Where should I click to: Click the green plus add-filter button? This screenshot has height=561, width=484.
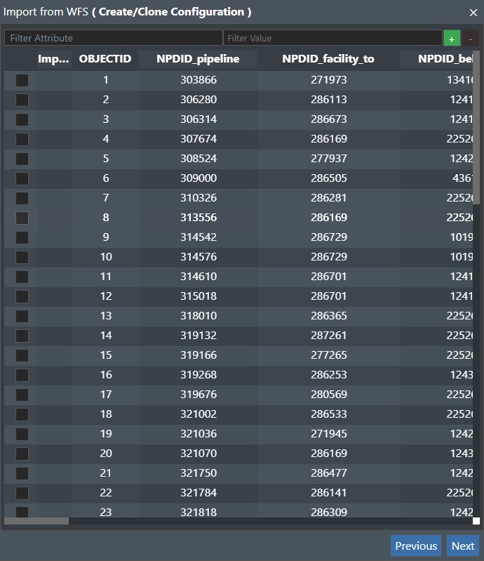[x=452, y=39]
